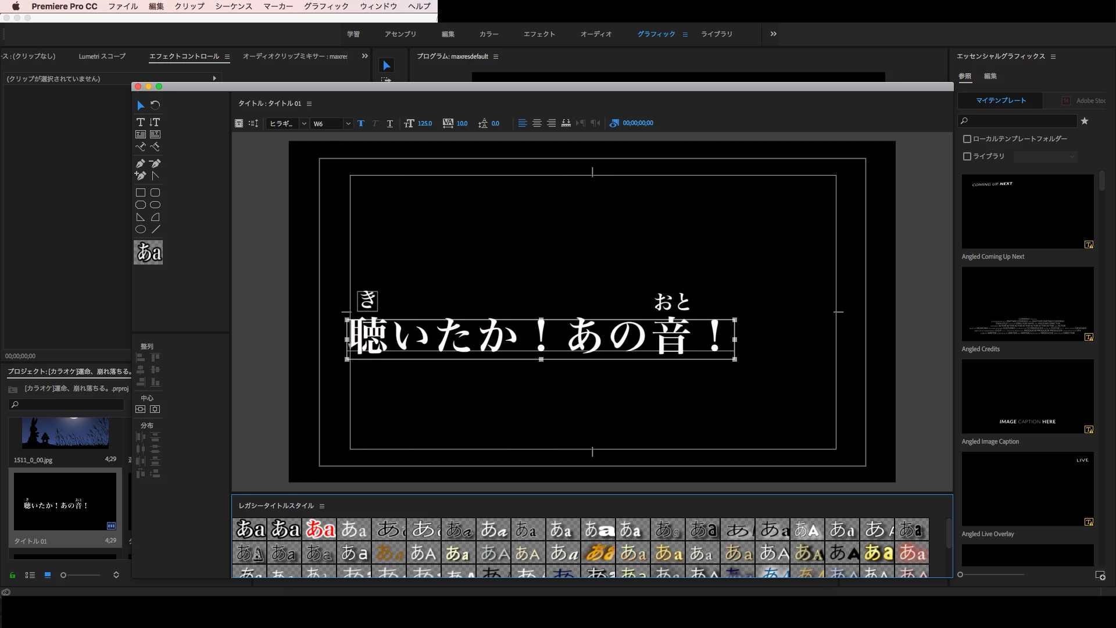
Task: Click the horizontal center alignment icon
Action: [155, 409]
